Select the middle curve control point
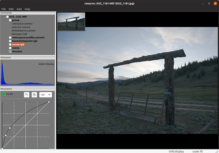This screenshot has width=219, height=153. [x=10, y=128]
